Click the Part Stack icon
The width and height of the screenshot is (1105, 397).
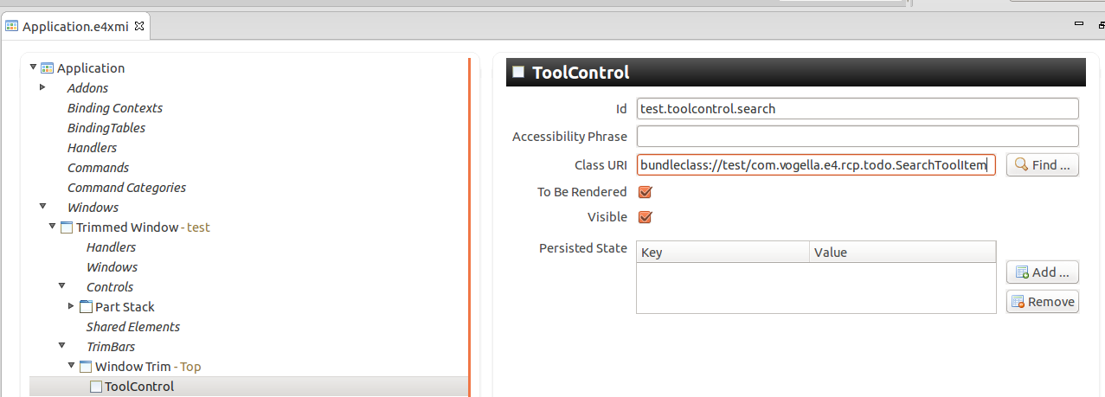click(86, 307)
